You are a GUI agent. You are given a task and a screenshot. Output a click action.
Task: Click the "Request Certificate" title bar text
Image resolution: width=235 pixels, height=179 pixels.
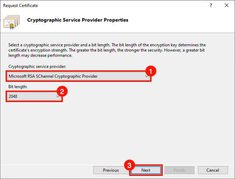coord(20,6)
